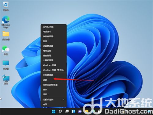This screenshot has width=153, height=115.
Task: Select 桌面 at the menu bottom
Action: [x=54, y=104]
